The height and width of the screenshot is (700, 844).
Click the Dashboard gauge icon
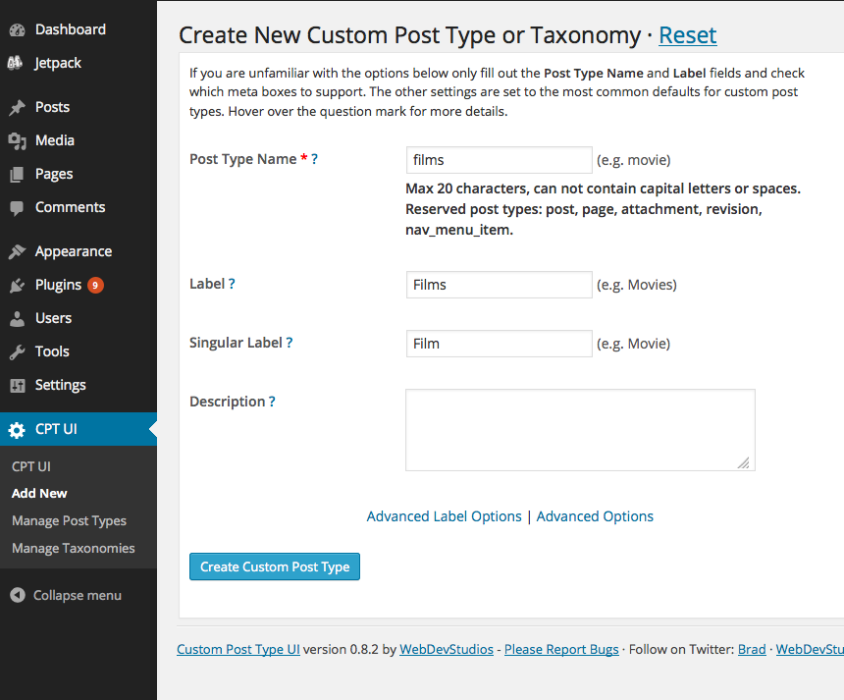tap(17, 29)
